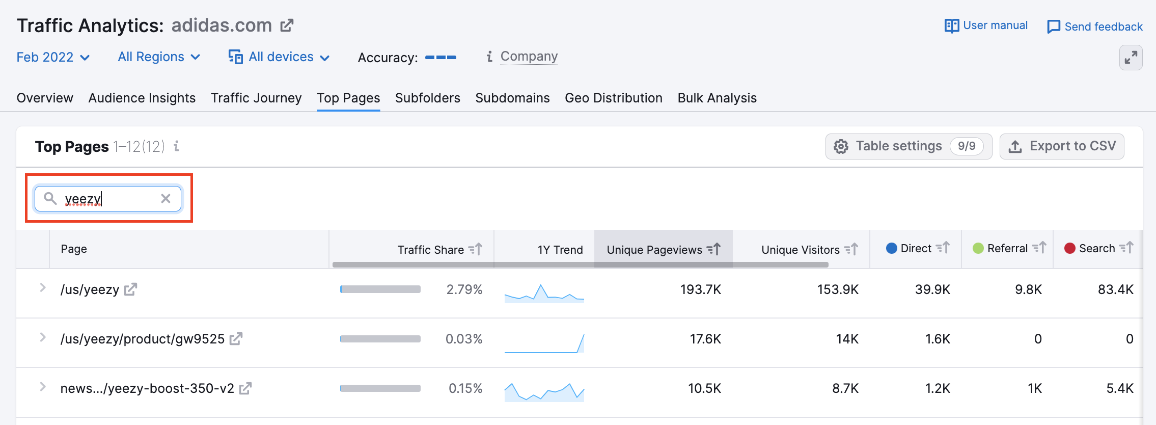This screenshot has height=425, width=1156.
Task: Switch to Audience Insights tab
Action: (142, 98)
